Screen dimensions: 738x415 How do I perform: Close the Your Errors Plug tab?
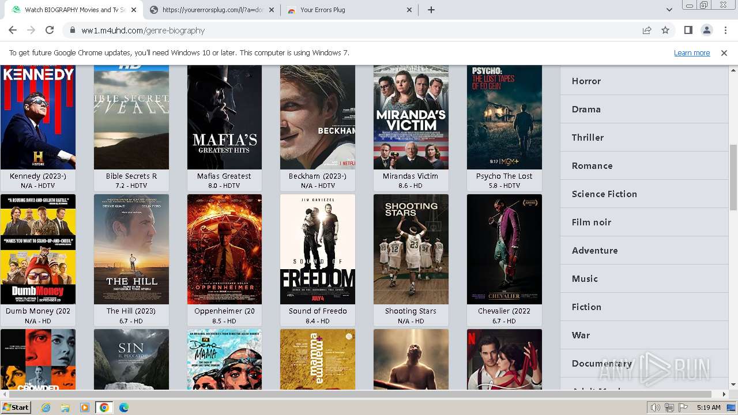409,10
